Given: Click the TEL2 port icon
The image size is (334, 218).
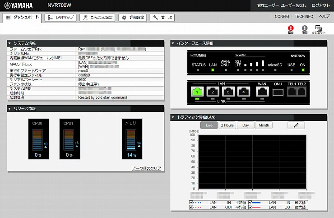Looking at the screenshot, I should [302, 92].
